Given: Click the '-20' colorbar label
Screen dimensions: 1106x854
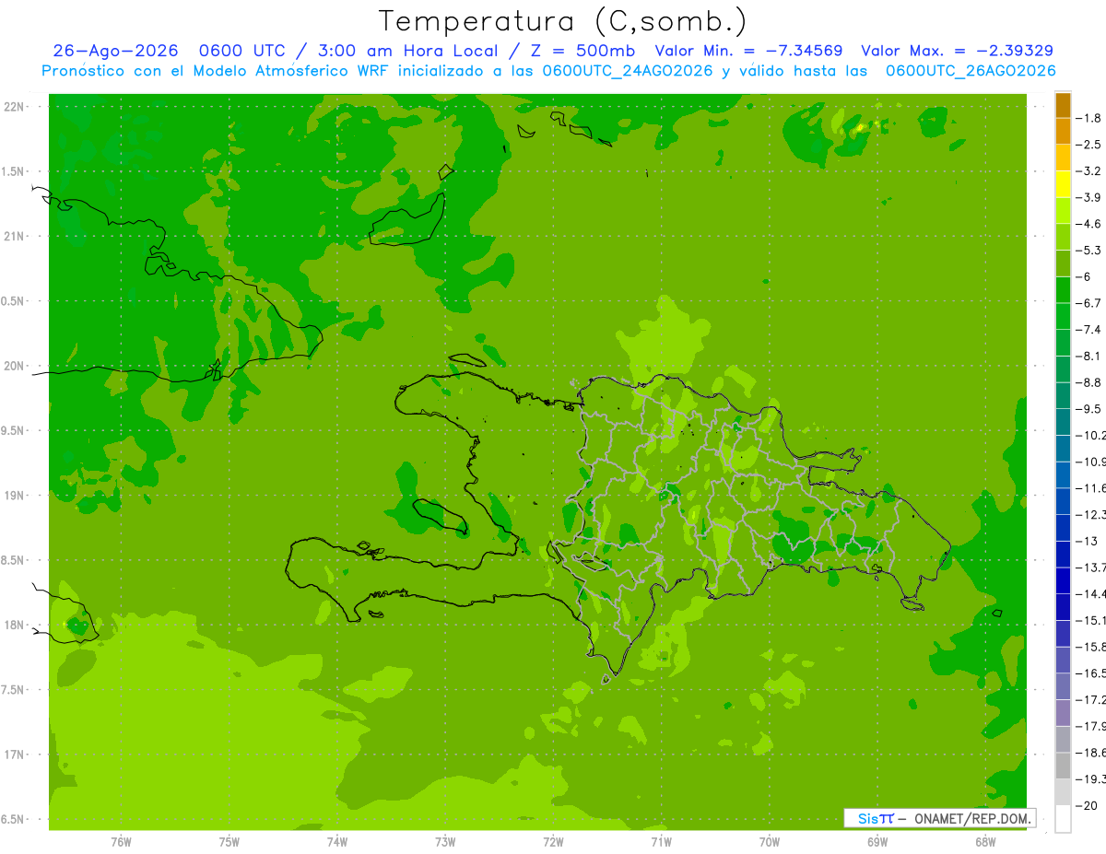Looking at the screenshot, I should (1087, 806).
